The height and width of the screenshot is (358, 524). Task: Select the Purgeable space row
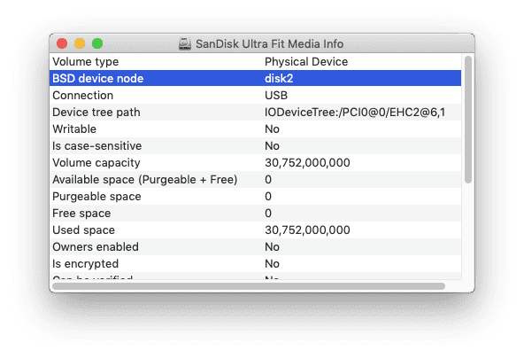click(255, 197)
